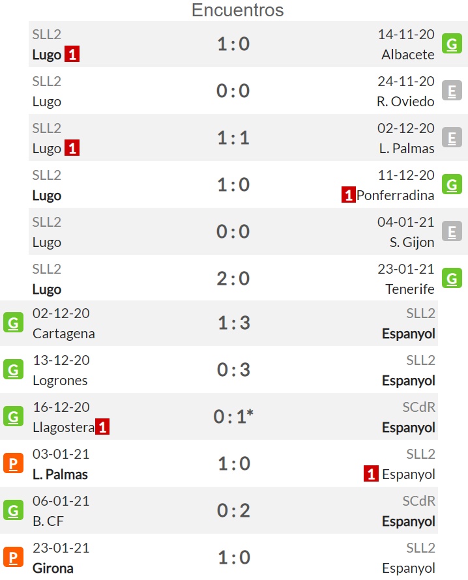Click gray E badge for S. Gijon match

click(x=452, y=231)
